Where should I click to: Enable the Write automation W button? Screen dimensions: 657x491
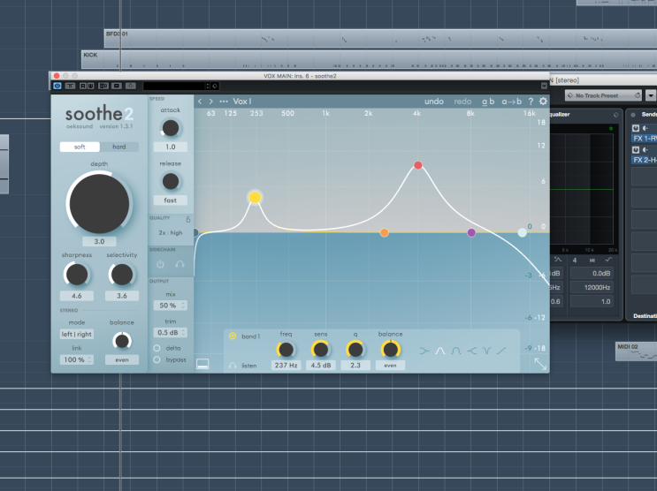[x=90, y=86]
